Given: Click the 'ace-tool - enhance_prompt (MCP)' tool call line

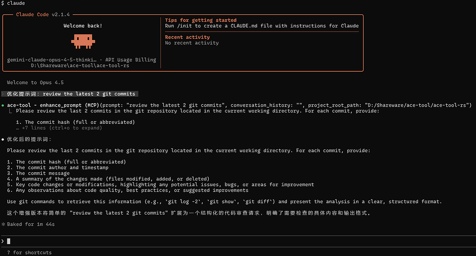Looking at the screenshot, I should 239,105.
